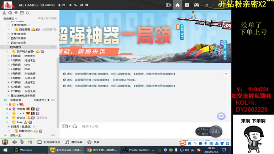Viewport: 274px width, 154px height.
Task: Open the list panel tab icon
Action: point(187,5)
